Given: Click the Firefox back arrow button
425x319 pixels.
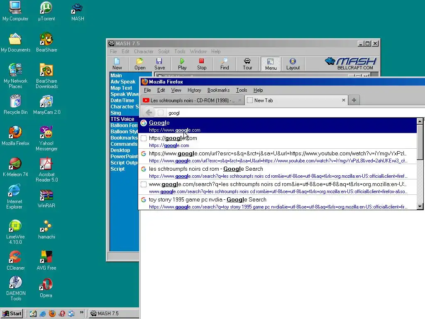Looking at the screenshot, I should pos(149,112).
